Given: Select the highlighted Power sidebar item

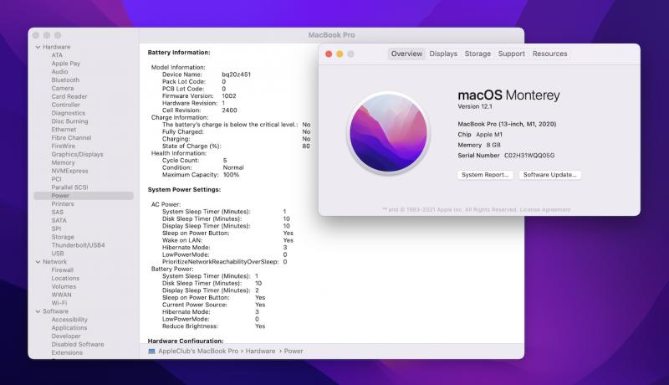Looking at the screenshot, I should [84, 196].
